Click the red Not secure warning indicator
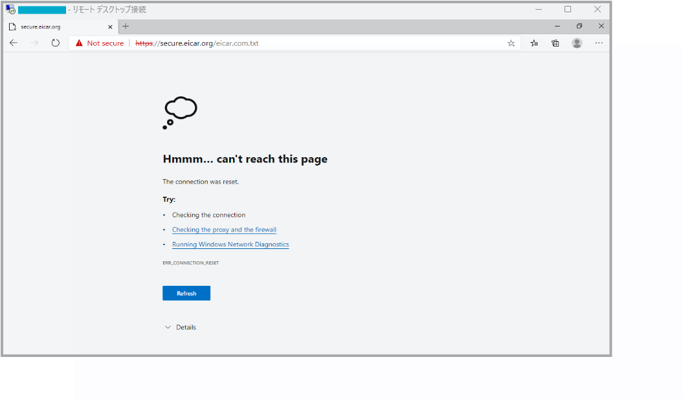Image resolution: width=683 pixels, height=399 pixels. pos(99,43)
